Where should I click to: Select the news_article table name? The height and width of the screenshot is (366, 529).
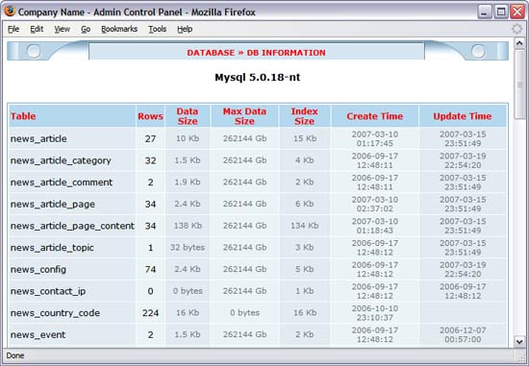point(38,139)
